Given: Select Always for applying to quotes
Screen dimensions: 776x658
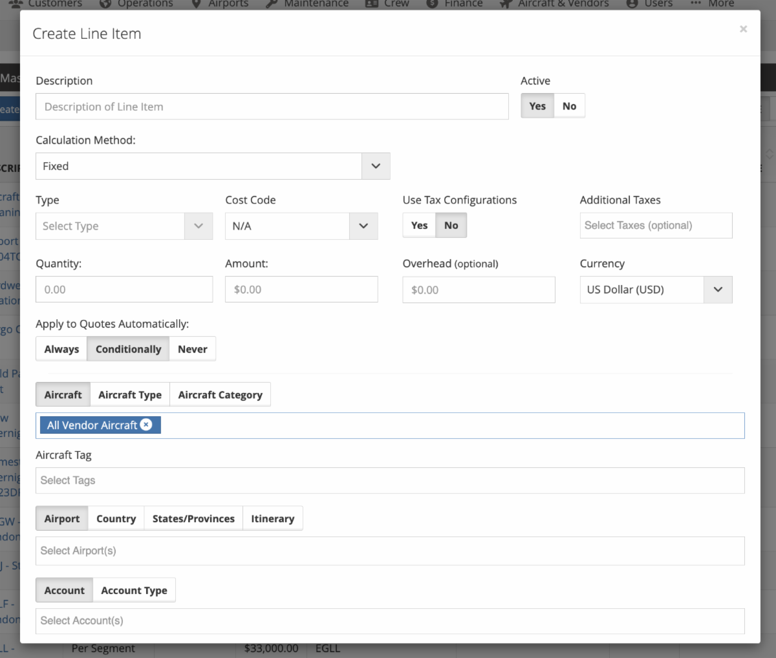Looking at the screenshot, I should click(61, 349).
